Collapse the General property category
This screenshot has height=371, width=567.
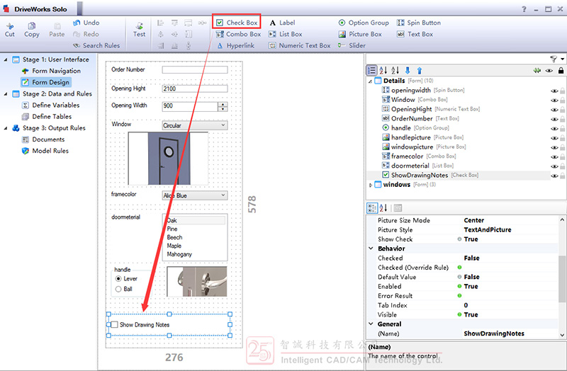tap(371, 324)
